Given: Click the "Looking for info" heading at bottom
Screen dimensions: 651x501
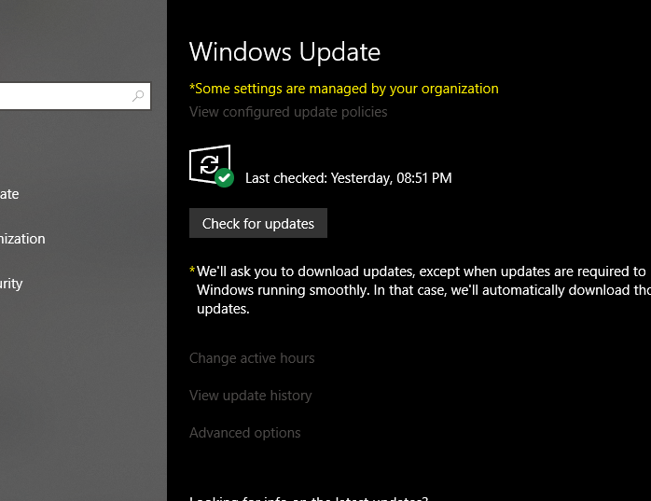Looking at the screenshot, I should (308, 497).
